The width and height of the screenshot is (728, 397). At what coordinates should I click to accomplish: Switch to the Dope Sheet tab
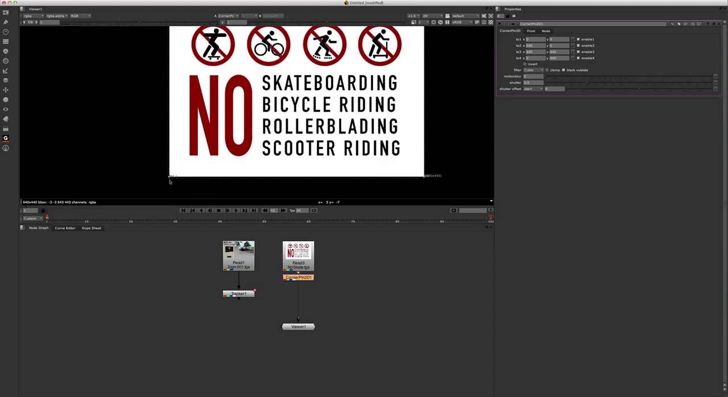click(92, 228)
